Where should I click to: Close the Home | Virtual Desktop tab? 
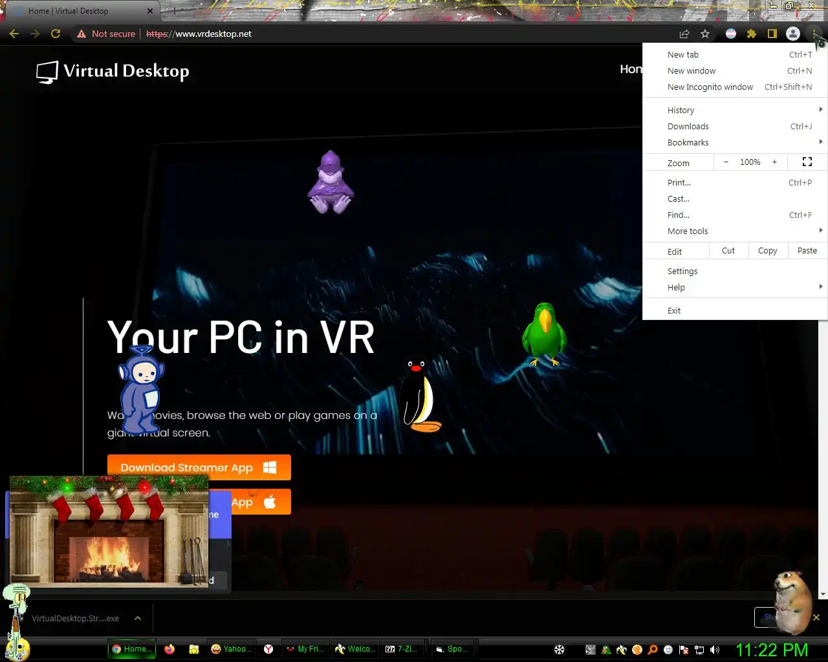tap(150, 11)
